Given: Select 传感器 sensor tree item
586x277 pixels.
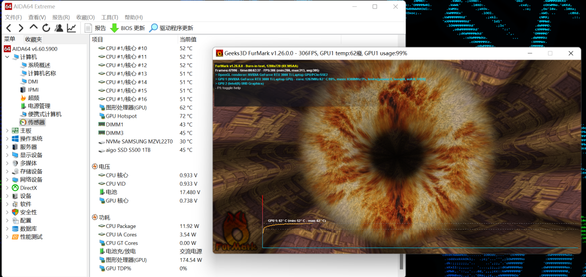Looking at the screenshot, I should tap(32, 122).
